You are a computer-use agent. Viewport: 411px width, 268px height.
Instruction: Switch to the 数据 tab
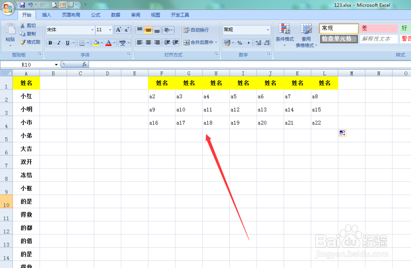115,15
